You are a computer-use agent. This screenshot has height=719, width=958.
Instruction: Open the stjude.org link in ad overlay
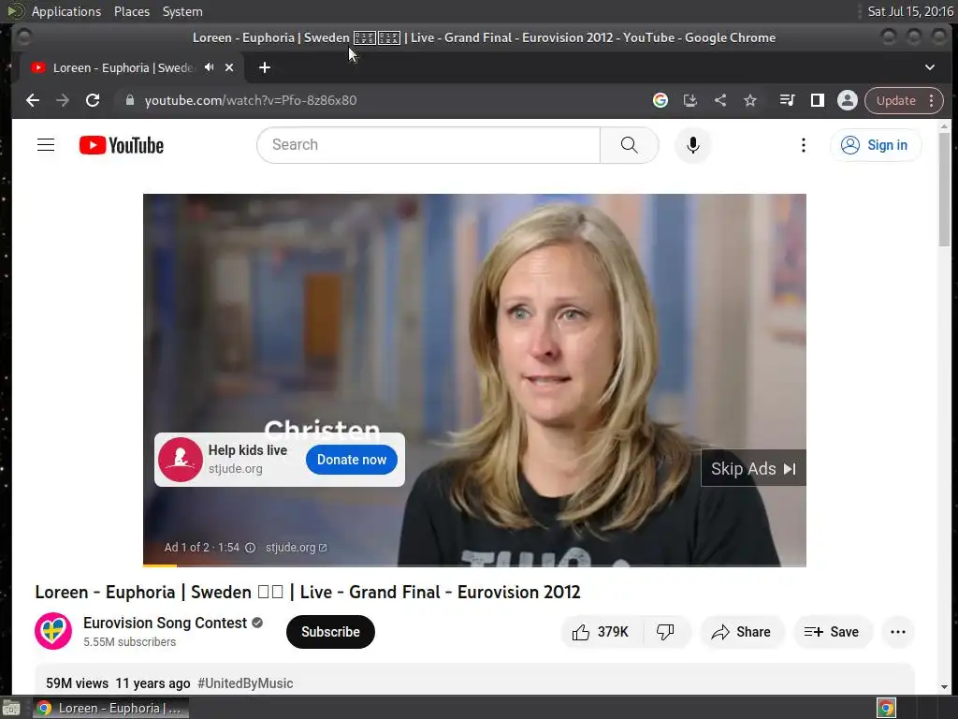[297, 548]
